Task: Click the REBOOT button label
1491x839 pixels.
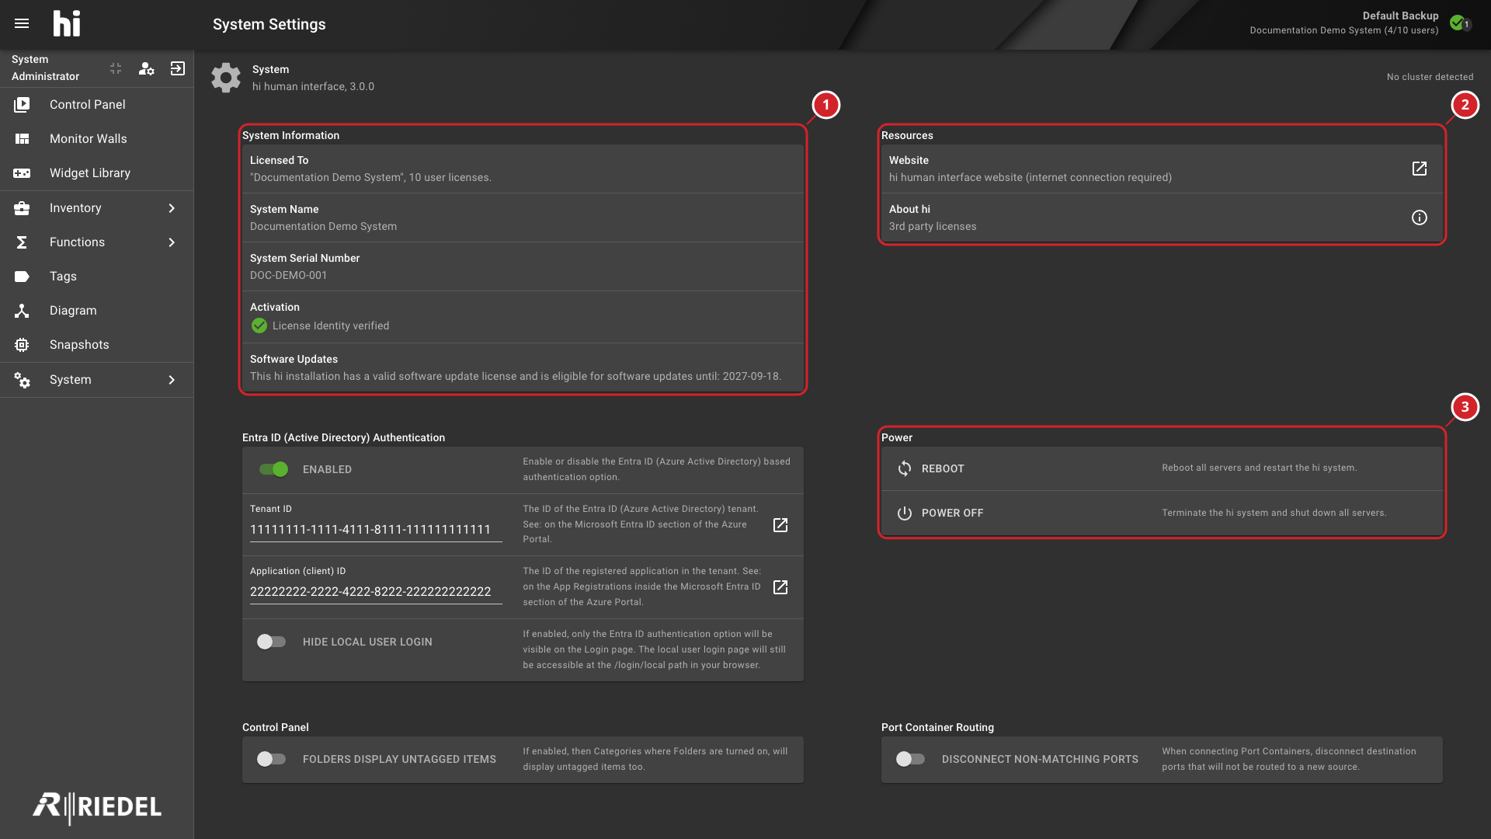Action: click(x=943, y=468)
